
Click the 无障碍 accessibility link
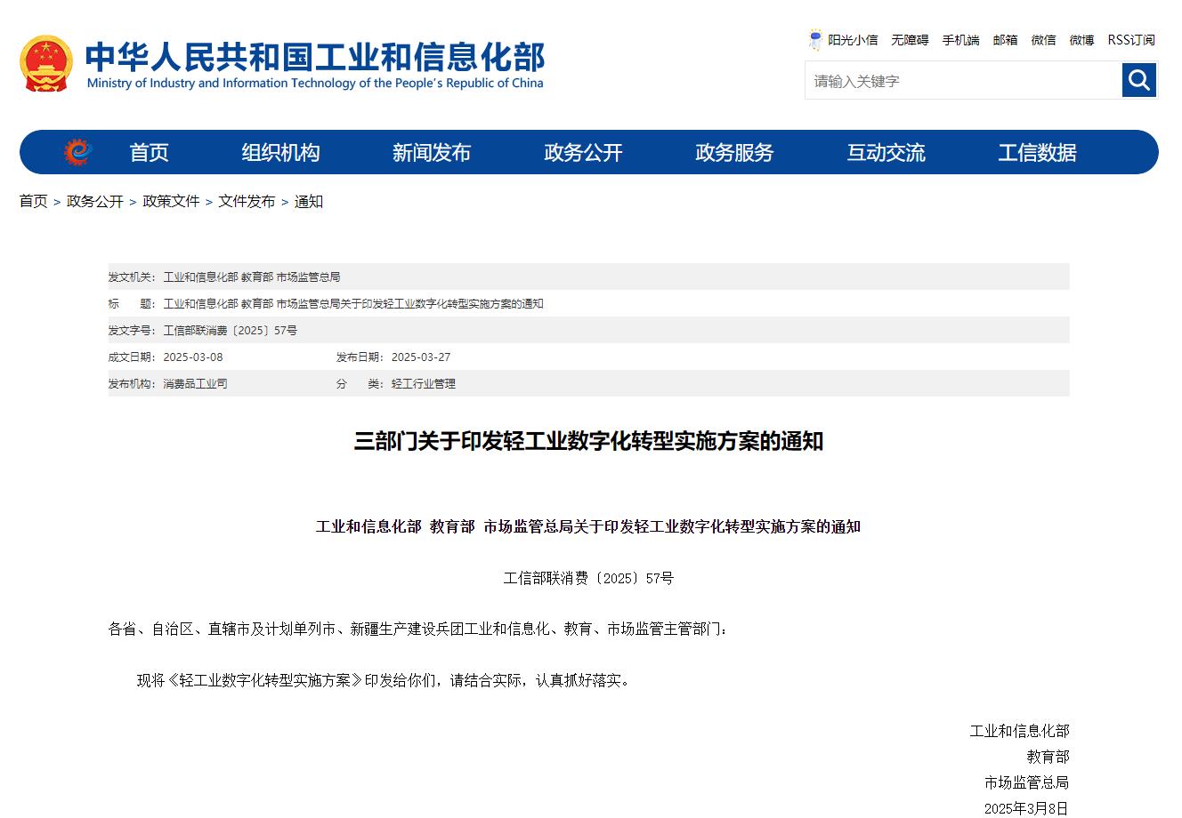[910, 40]
